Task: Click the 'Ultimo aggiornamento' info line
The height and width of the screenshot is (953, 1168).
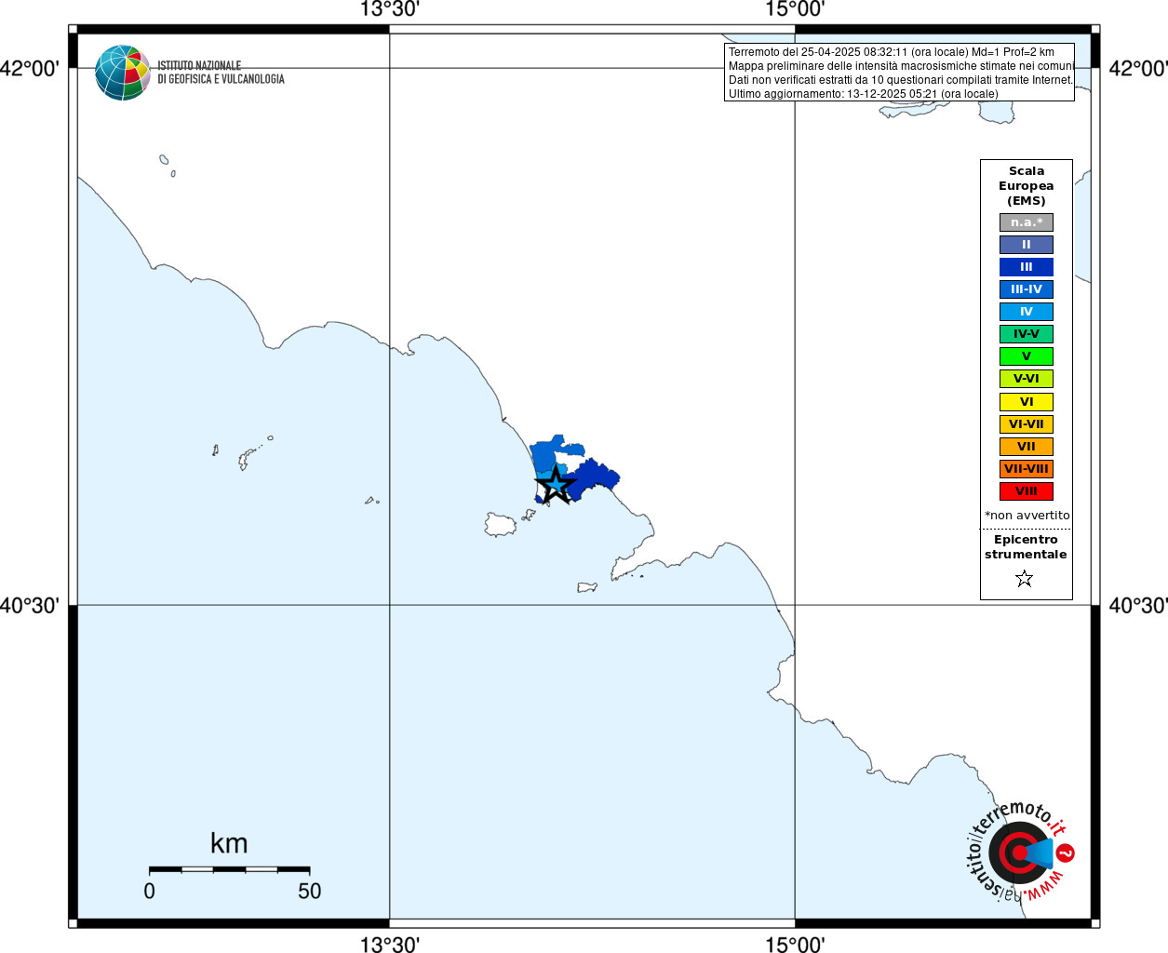Action: 863,94
